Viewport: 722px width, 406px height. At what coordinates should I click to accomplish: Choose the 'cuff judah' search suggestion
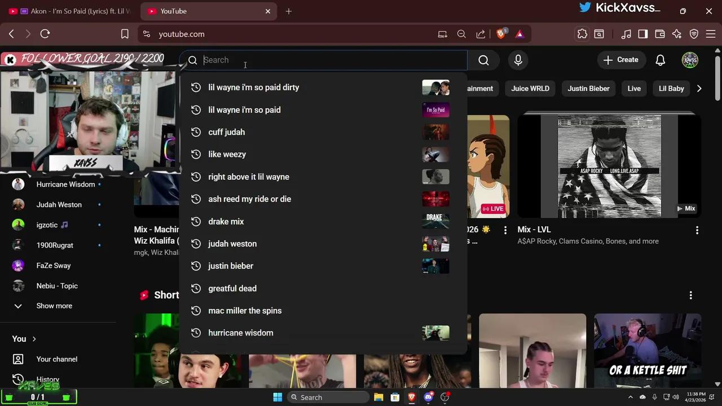click(x=323, y=132)
